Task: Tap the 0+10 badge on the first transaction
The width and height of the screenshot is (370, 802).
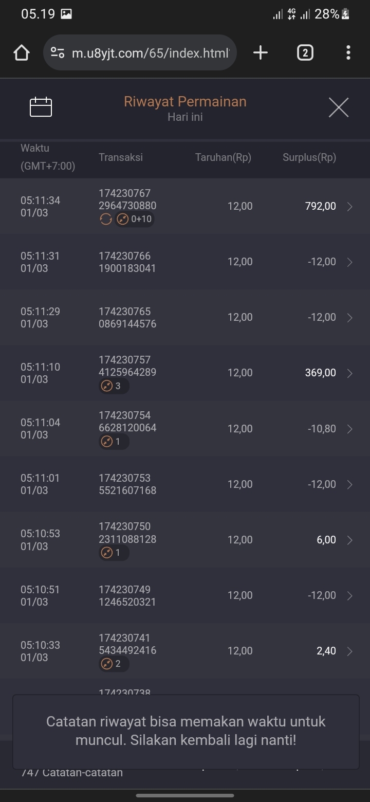Action: pos(135,220)
